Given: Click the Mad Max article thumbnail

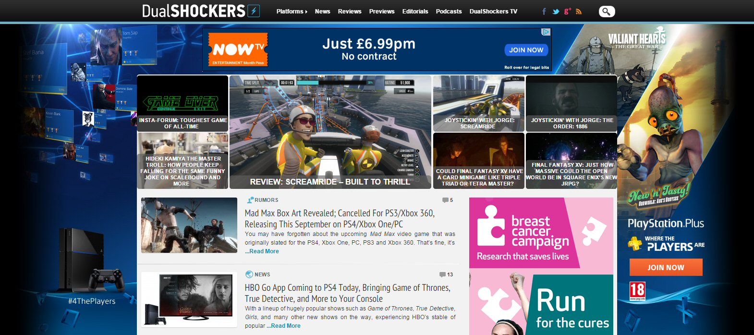Looking at the screenshot, I should (189, 225).
